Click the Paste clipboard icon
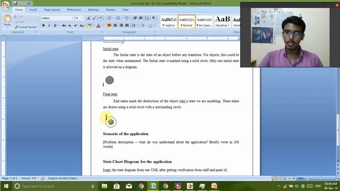Screen dimensions: 340x191 7,19
